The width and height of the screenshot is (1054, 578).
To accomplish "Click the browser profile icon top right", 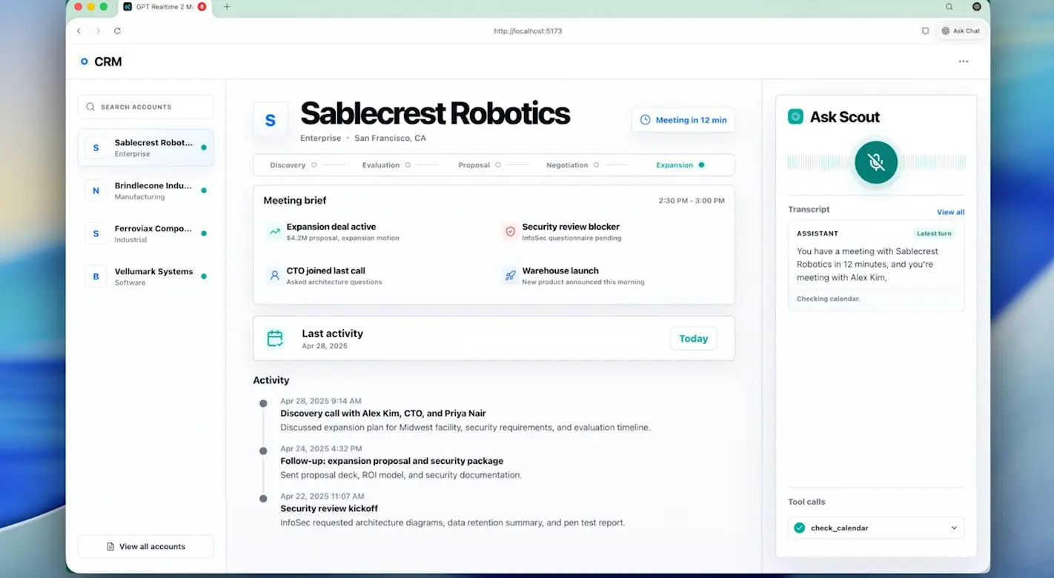I will click(977, 7).
